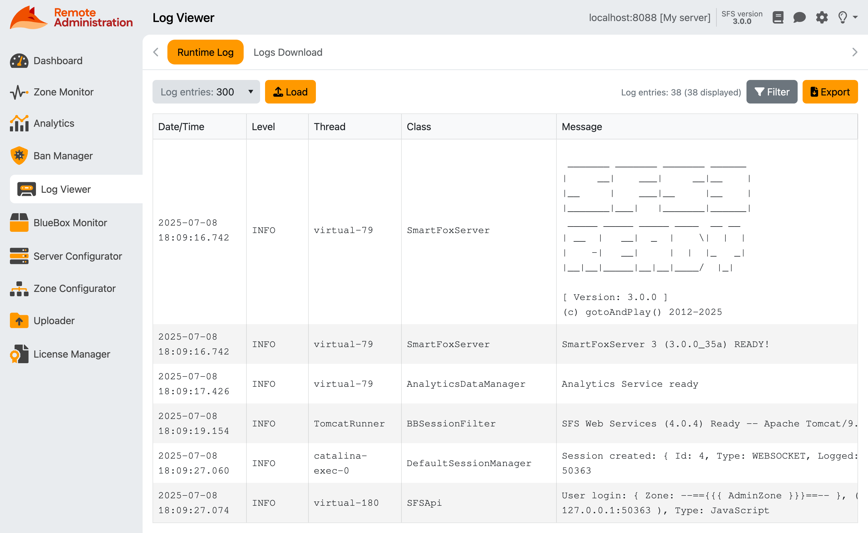Load the latest log entries

pyautogui.click(x=290, y=92)
